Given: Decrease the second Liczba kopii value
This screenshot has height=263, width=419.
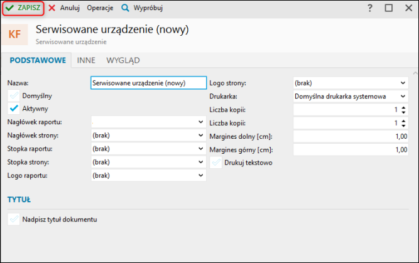Looking at the screenshot, I should (x=403, y=126).
